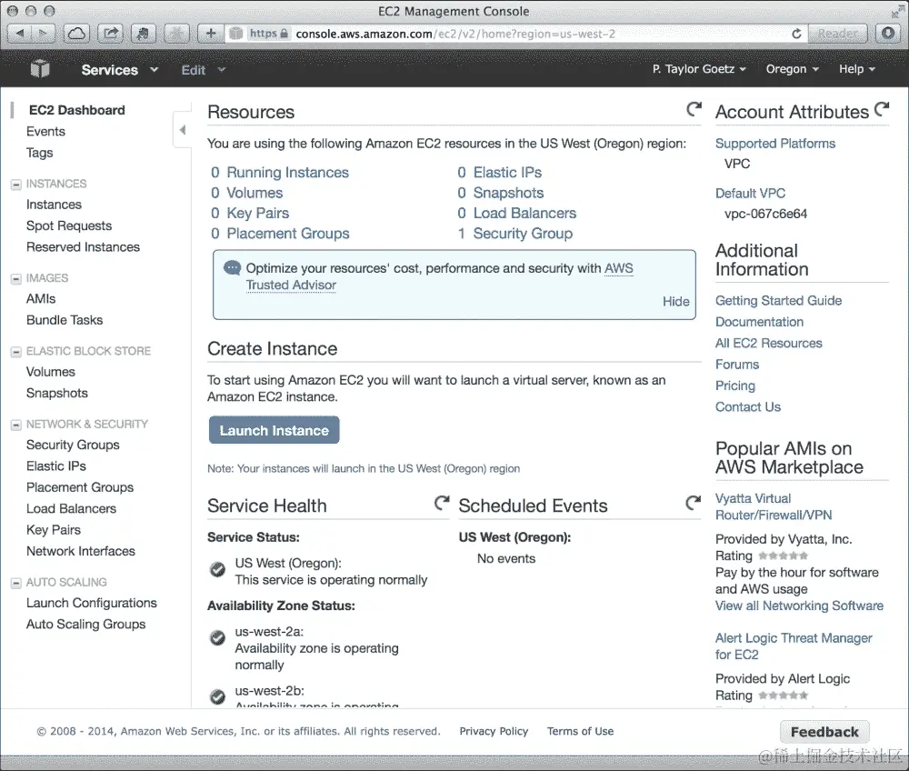Screen dimensions: 909x771
Task: Click the us-west-2a status checkmark icon
Action: 217,637
